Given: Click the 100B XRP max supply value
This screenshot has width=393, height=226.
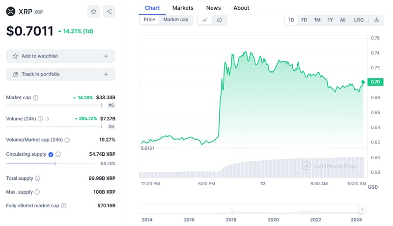Looking at the screenshot, I should 104,192.
